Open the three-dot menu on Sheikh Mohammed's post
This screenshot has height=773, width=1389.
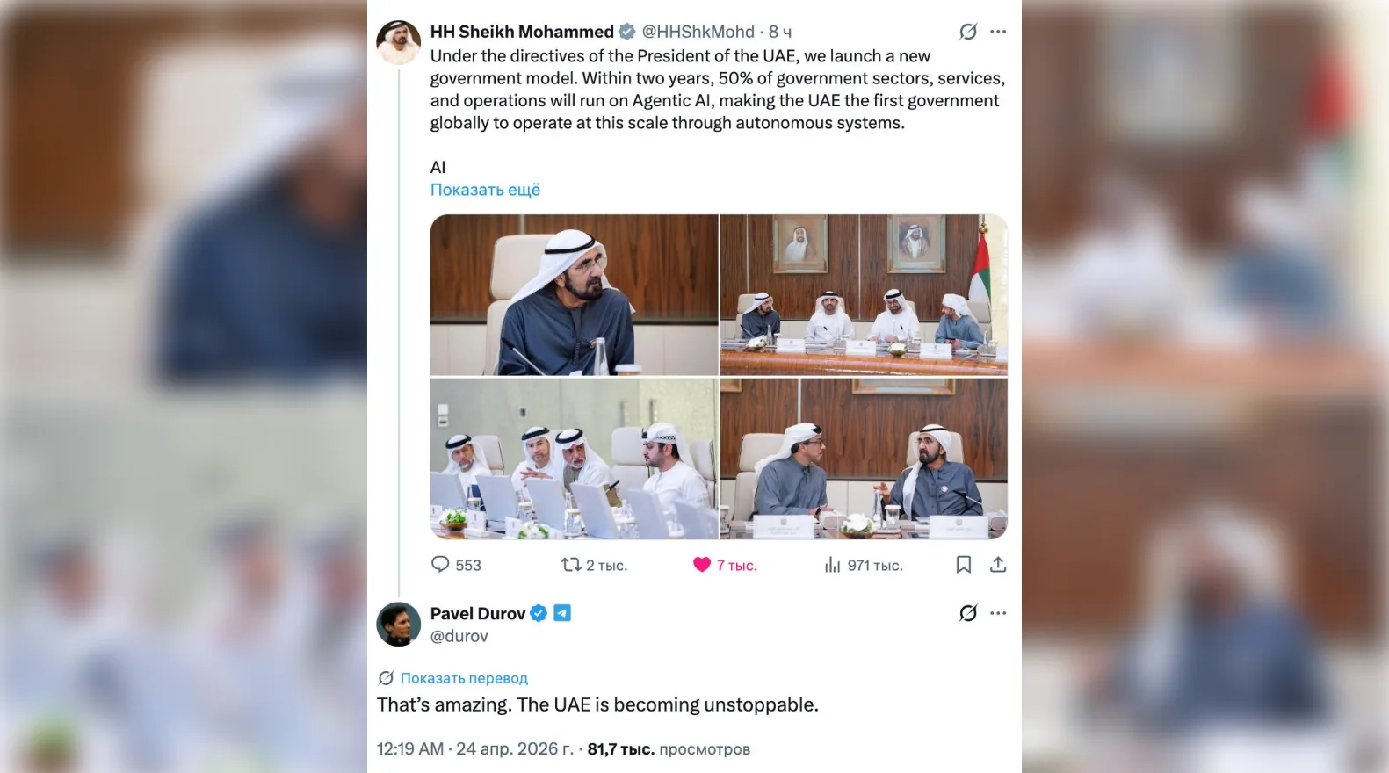[x=998, y=32]
